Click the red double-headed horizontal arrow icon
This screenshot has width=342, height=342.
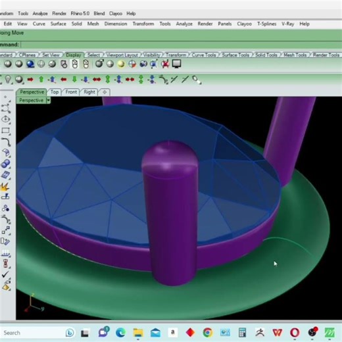point(97,80)
